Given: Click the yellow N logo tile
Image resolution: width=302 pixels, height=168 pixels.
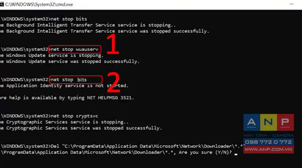Looking at the screenshot, I should click(x=268, y=122).
